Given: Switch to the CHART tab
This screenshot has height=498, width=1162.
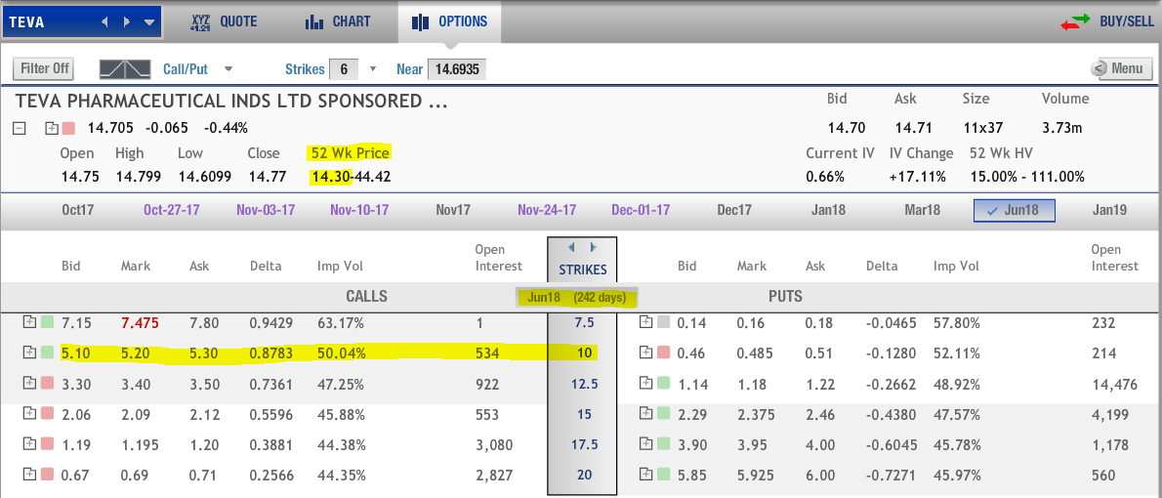Looking at the screenshot, I should click(x=337, y=21).
